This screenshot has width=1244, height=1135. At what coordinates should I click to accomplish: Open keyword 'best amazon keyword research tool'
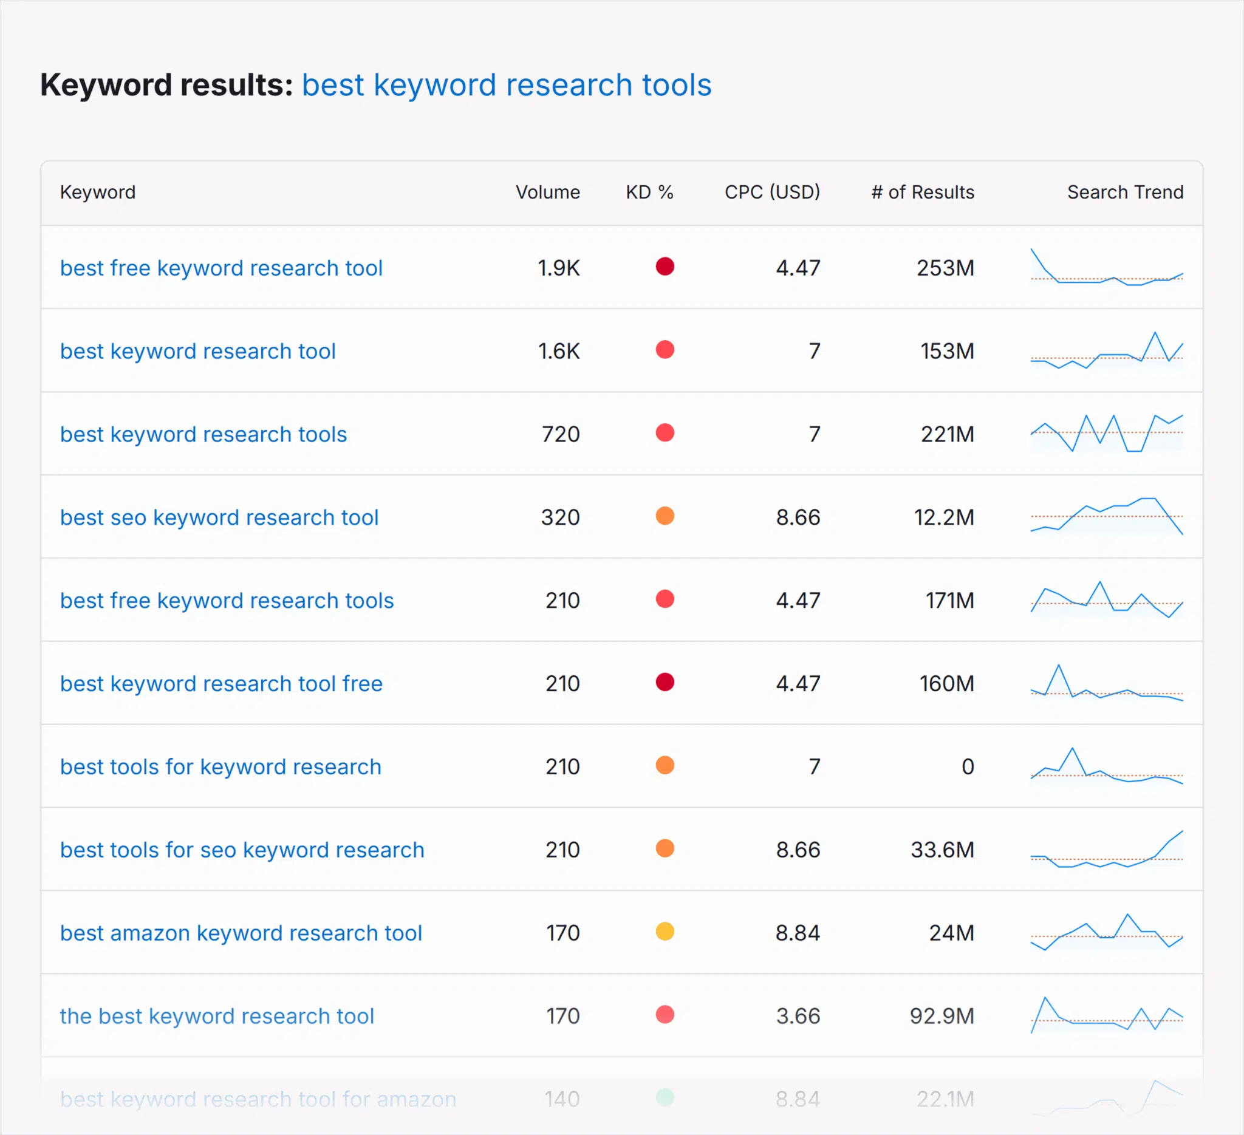[241, 933]
